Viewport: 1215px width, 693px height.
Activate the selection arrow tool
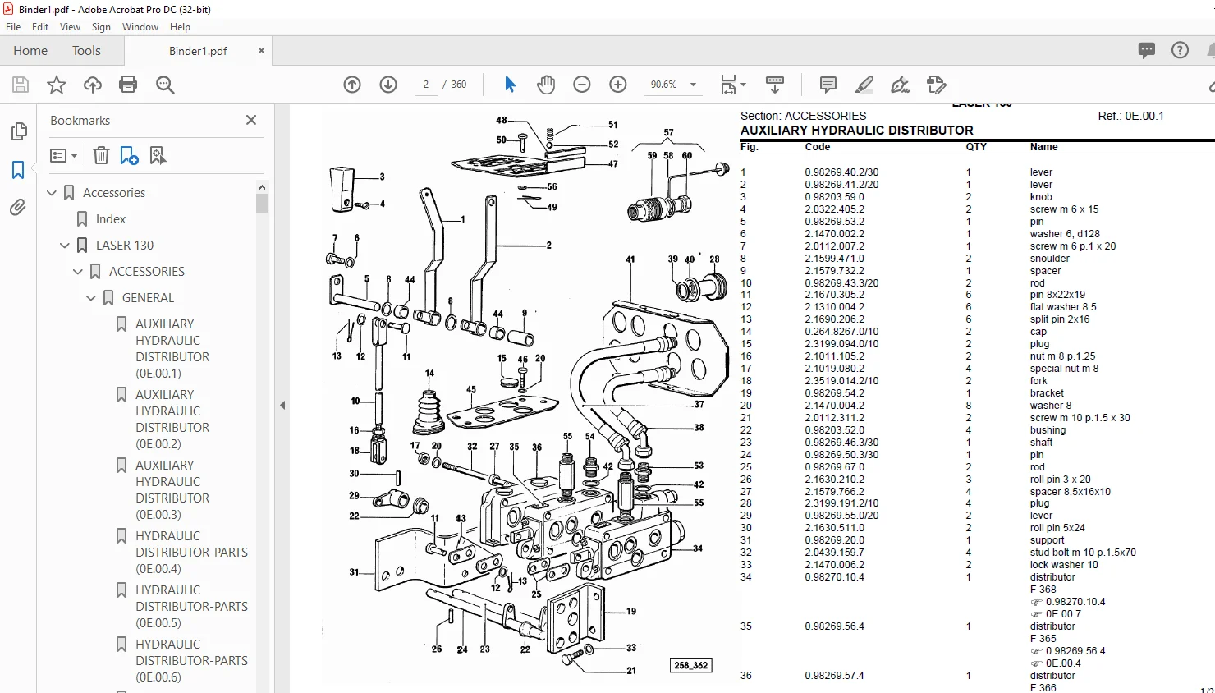coord(510,85)
